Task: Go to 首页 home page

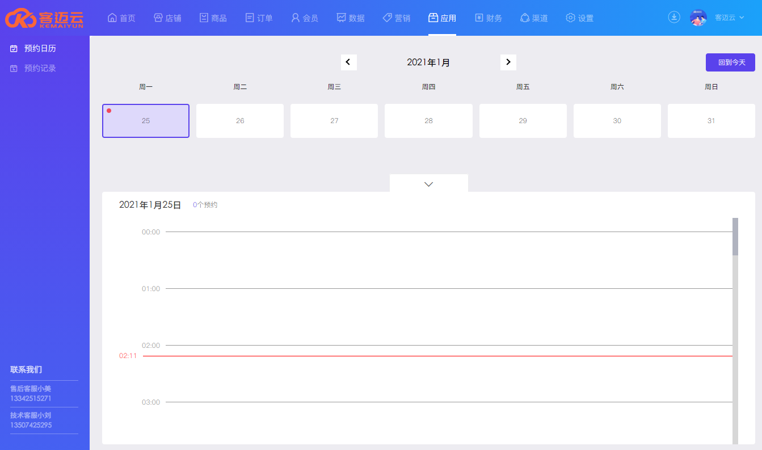Action: click(121, 18)
